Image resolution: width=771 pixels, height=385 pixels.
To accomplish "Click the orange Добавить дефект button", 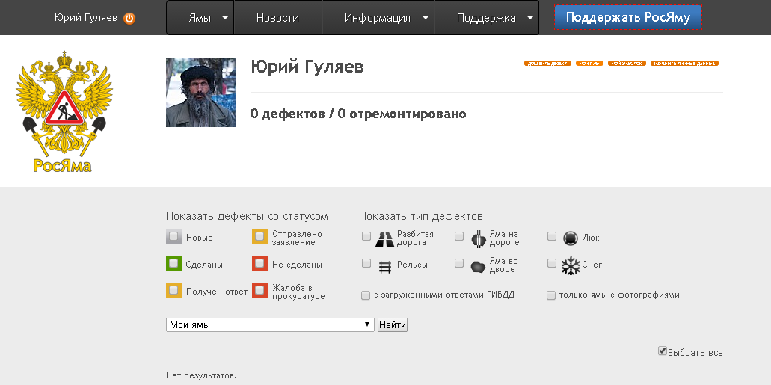I will pos(547,64).
